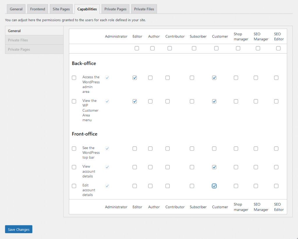Enable Subscriber for View WP Customer Area menu

coord(192,101)
